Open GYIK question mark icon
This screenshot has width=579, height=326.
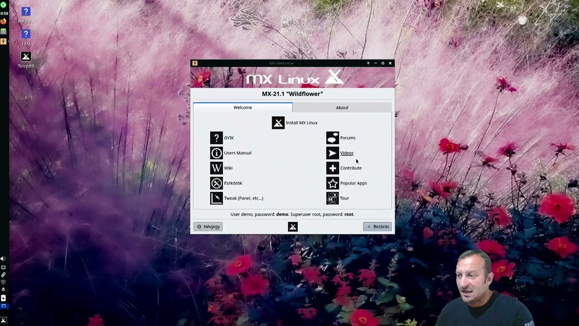216,138
